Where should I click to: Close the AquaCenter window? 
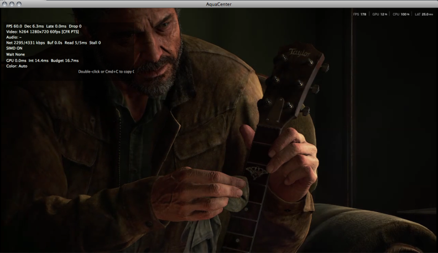(4, 4)
